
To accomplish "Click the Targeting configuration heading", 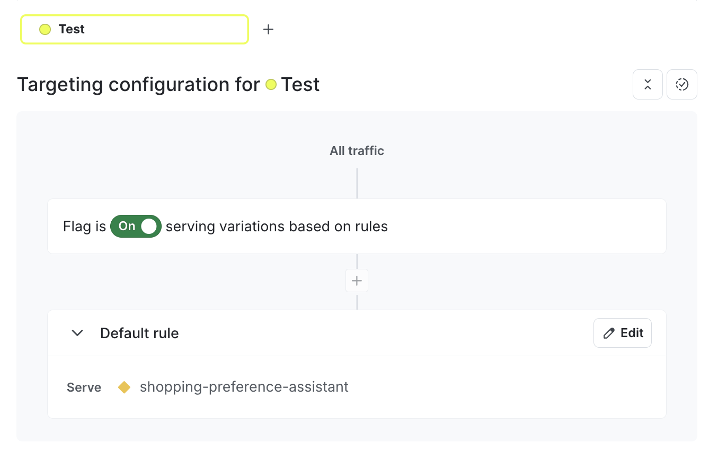I will coord(138,84).
